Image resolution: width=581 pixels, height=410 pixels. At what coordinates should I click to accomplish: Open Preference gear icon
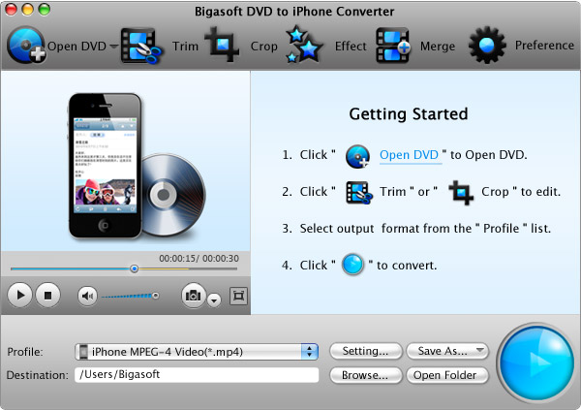pyautogui.click(x=487, y=45)
